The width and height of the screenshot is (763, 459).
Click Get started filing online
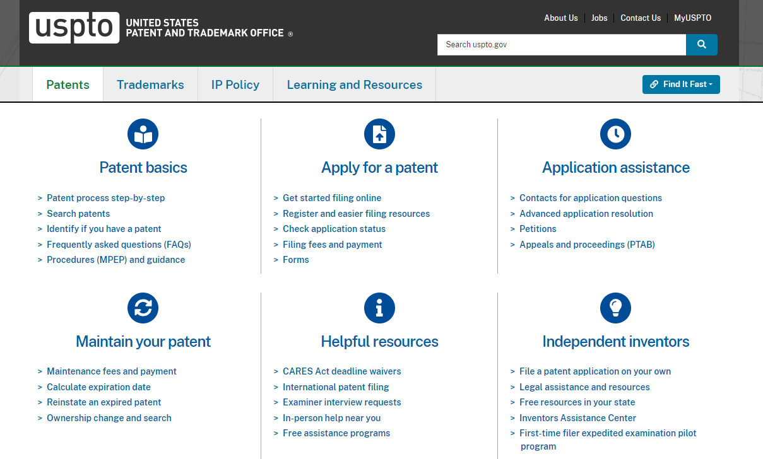tap(332, 198)
